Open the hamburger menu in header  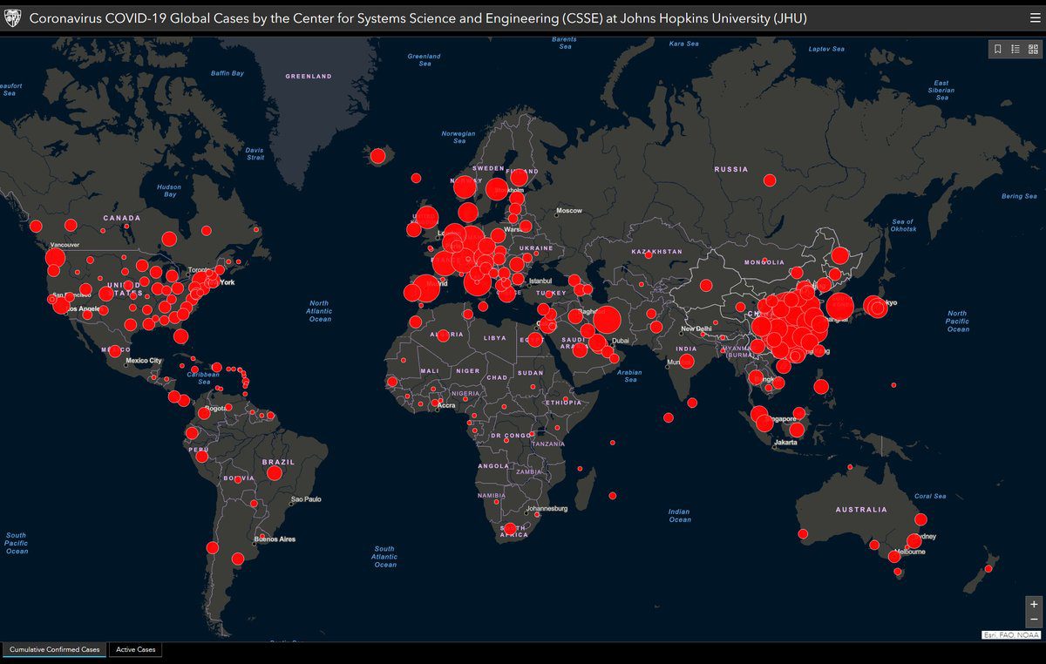tap(1034, 17)
